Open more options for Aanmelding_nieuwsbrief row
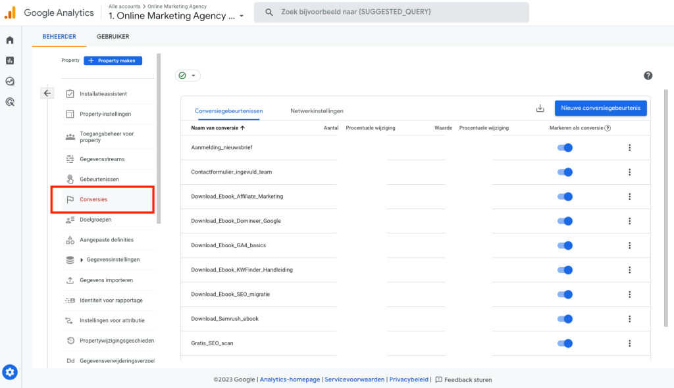 pos(629,148)
